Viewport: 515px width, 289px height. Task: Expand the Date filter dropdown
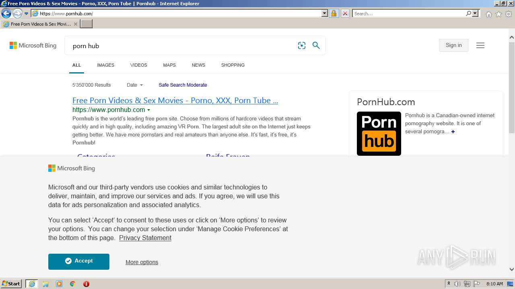tap(135, 85)
